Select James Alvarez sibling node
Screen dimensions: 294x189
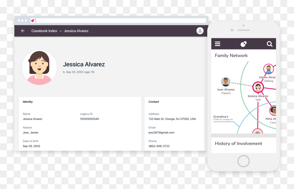(x=268, y=69)
